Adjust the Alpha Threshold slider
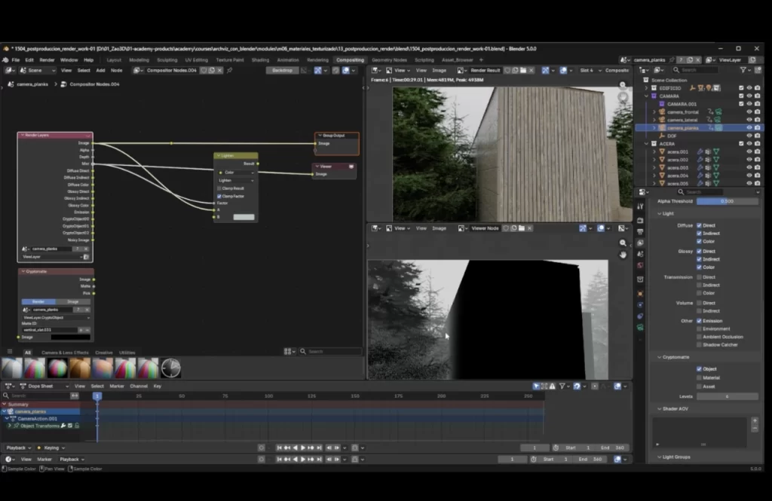The image size is (772, 501). (727, 201)
